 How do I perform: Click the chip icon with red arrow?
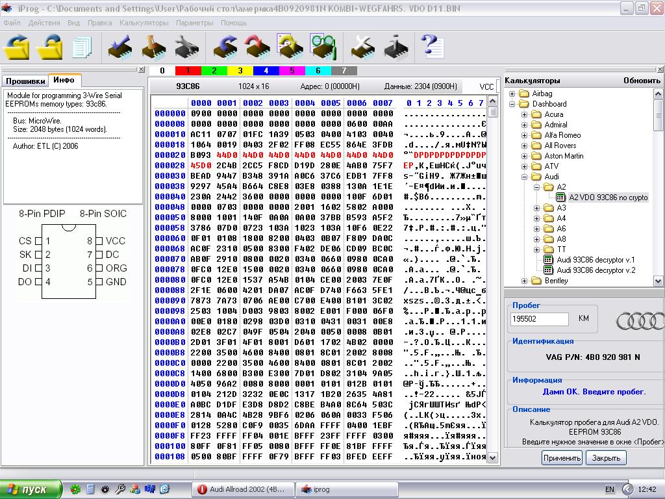(257, 47)
